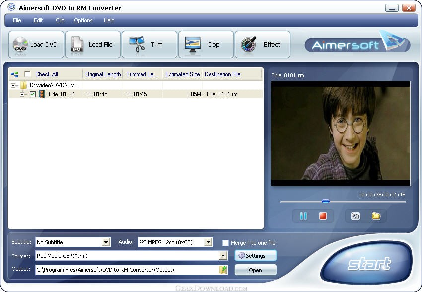Expand the Title_01_01 tree node
The width and height of the screenshot is (422, 292).
pos(22,94)
